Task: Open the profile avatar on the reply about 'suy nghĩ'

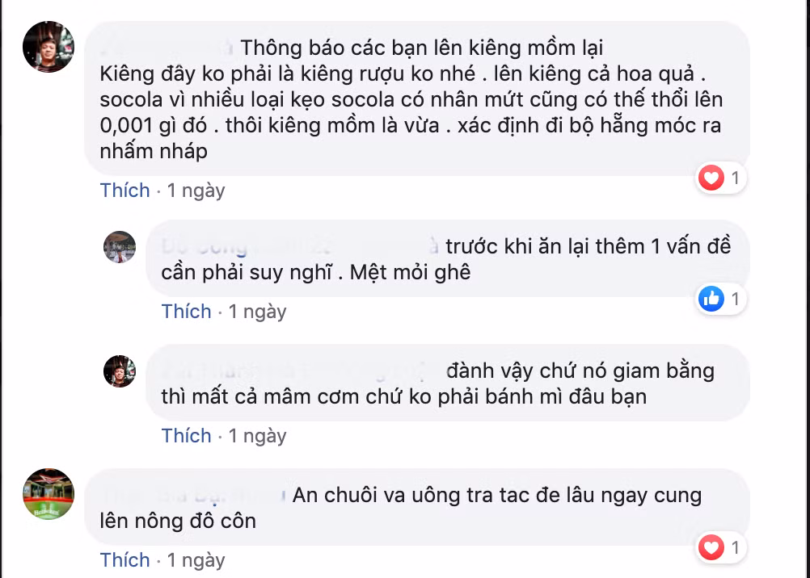Action: pos(119,247)
